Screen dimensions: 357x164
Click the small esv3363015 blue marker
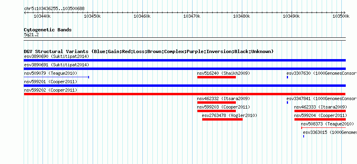pos(304,136)
